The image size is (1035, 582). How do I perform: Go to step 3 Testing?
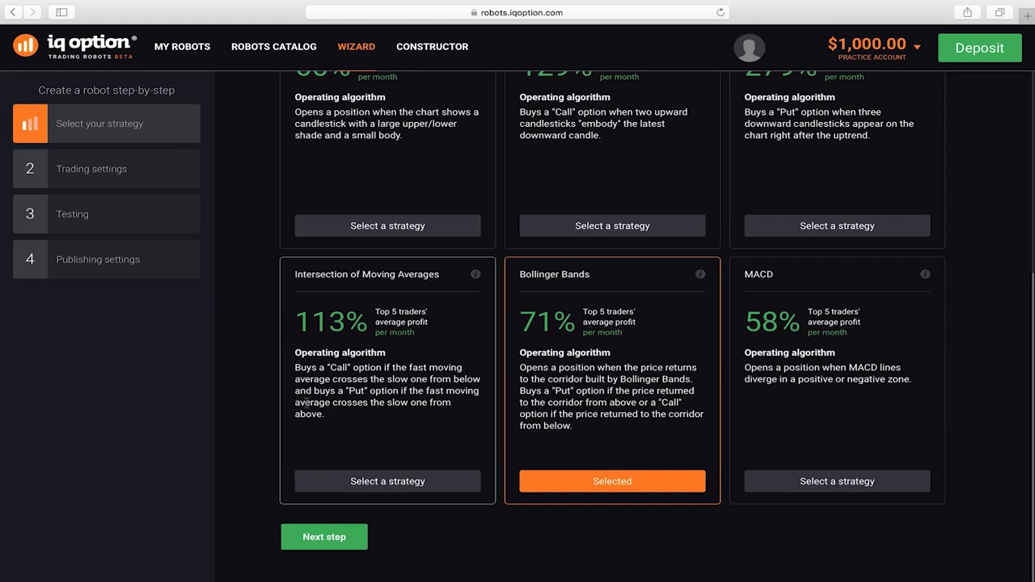pyautogui.click(x=107, y=214)
